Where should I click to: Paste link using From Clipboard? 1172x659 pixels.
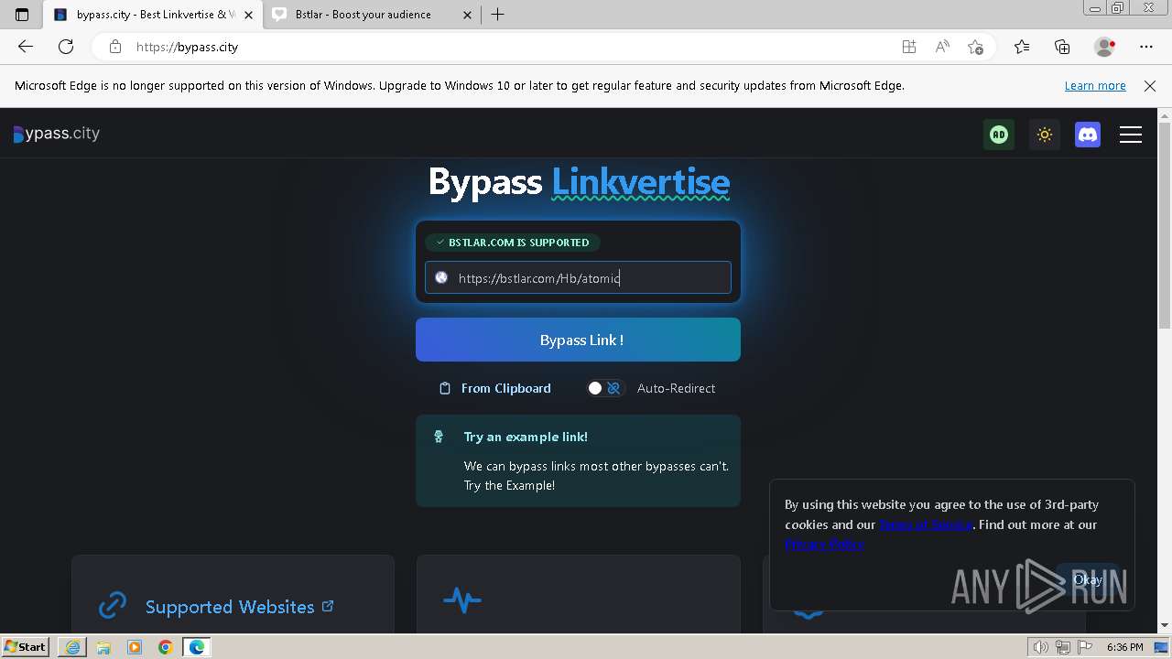pos(495,388)
